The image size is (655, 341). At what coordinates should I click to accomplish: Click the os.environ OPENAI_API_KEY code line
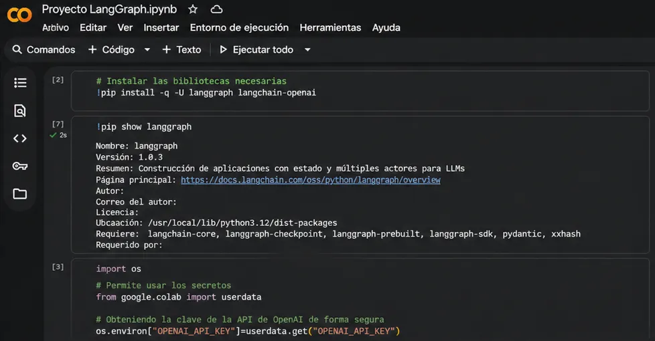248,331
